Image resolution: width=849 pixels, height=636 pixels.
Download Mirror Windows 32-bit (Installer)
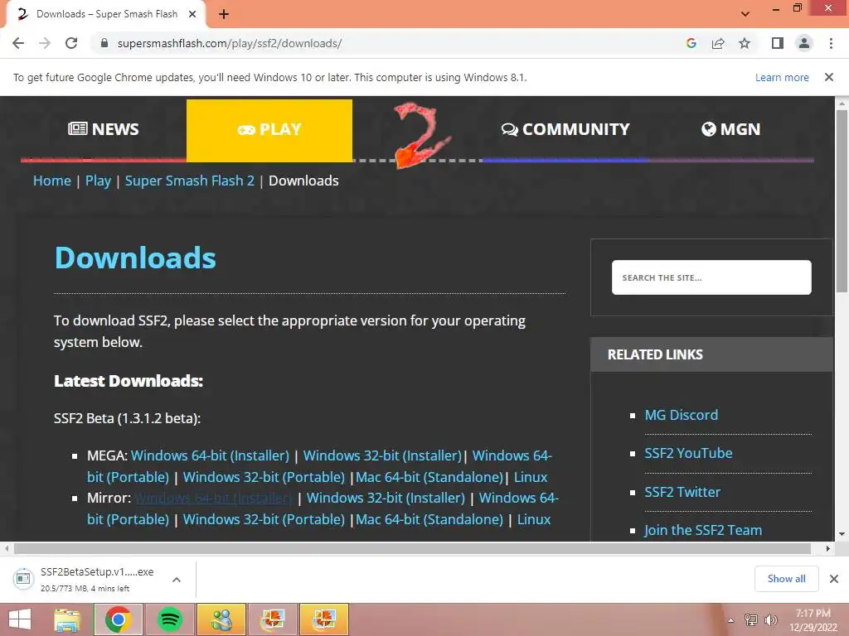[x=386, y=498]
